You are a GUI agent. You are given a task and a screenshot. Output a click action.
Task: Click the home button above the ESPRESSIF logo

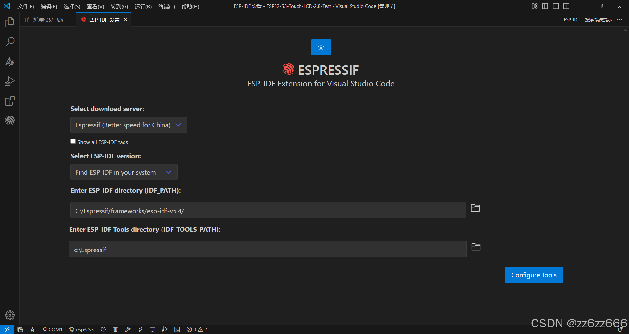[321, 47]
